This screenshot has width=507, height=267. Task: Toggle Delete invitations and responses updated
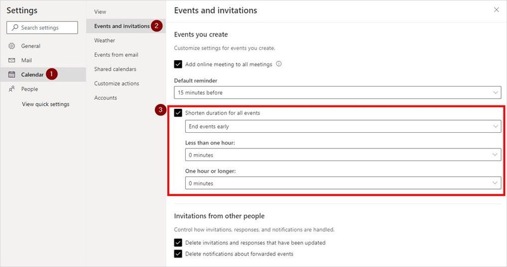click(178, 243)
